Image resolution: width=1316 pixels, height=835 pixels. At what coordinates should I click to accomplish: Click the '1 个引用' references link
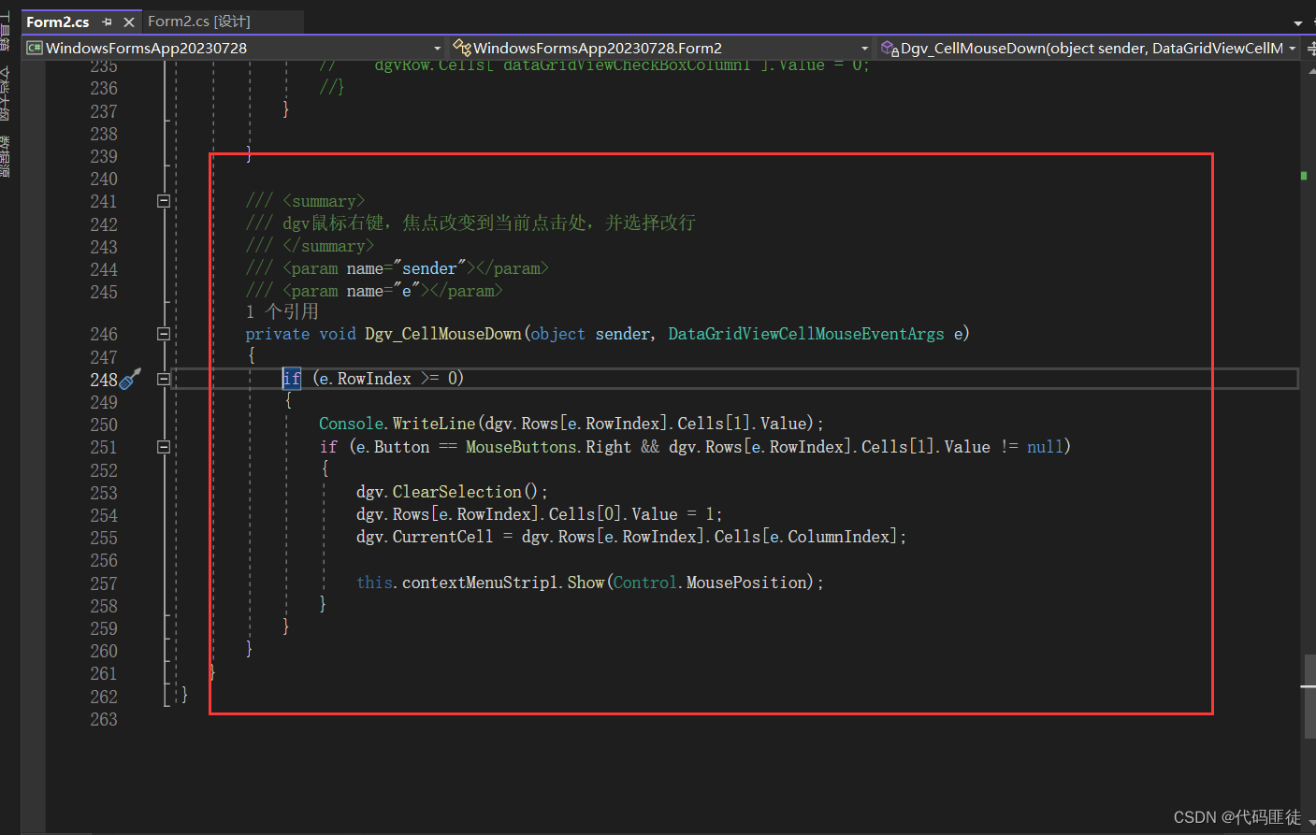[282, 311]
